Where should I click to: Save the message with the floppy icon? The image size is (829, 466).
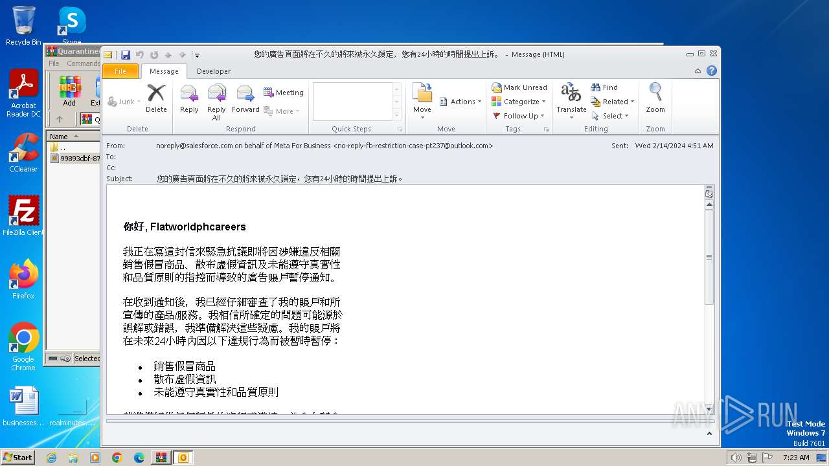[126, 55]
